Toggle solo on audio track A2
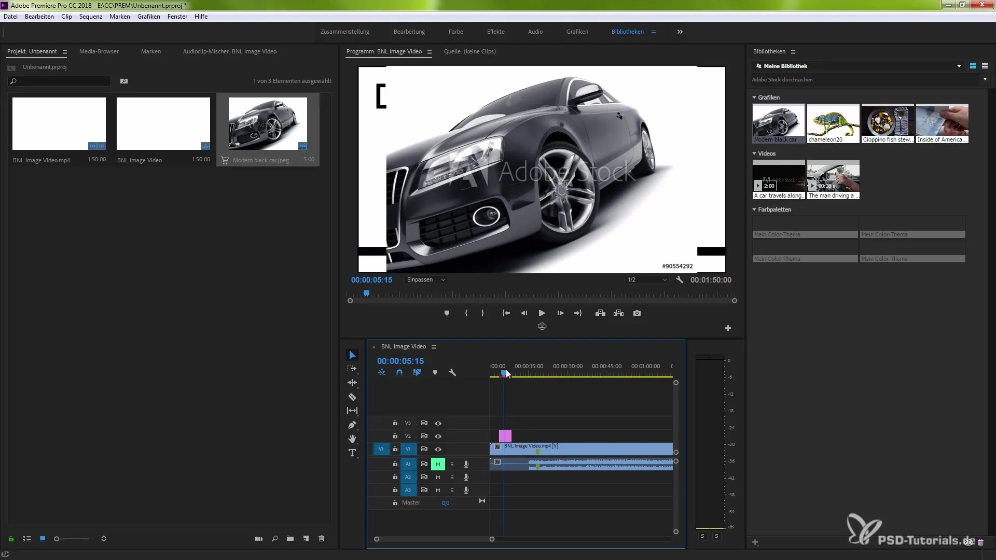Screen dimensions: 996x560 (x=452, y=477)
